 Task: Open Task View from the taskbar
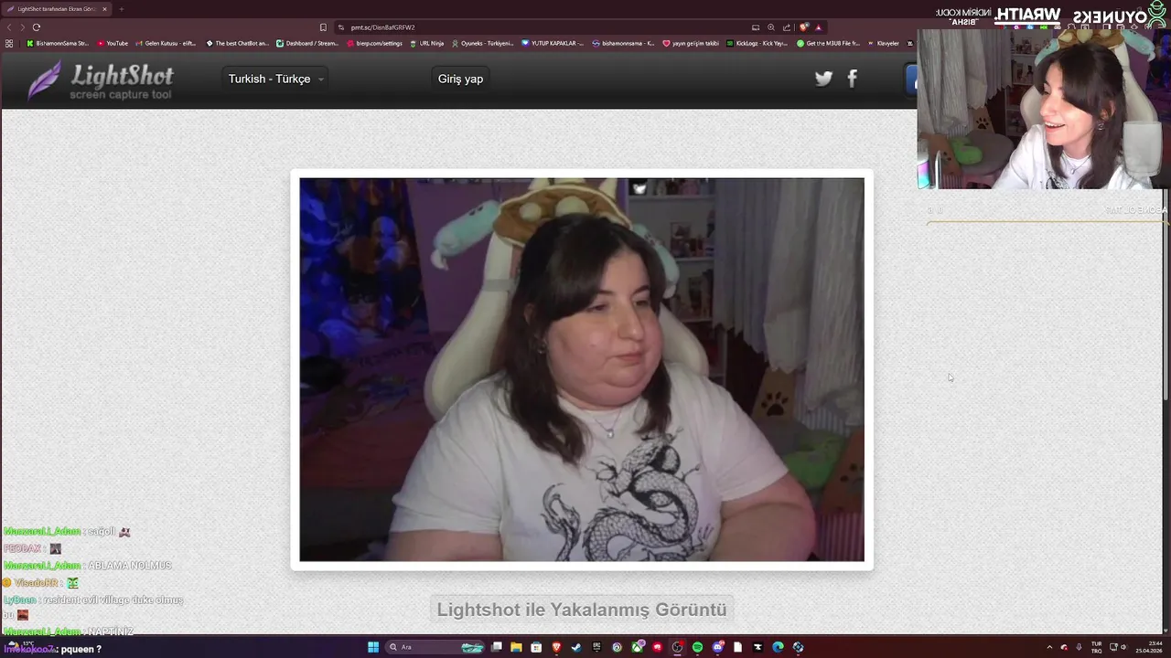coord(497,647)
